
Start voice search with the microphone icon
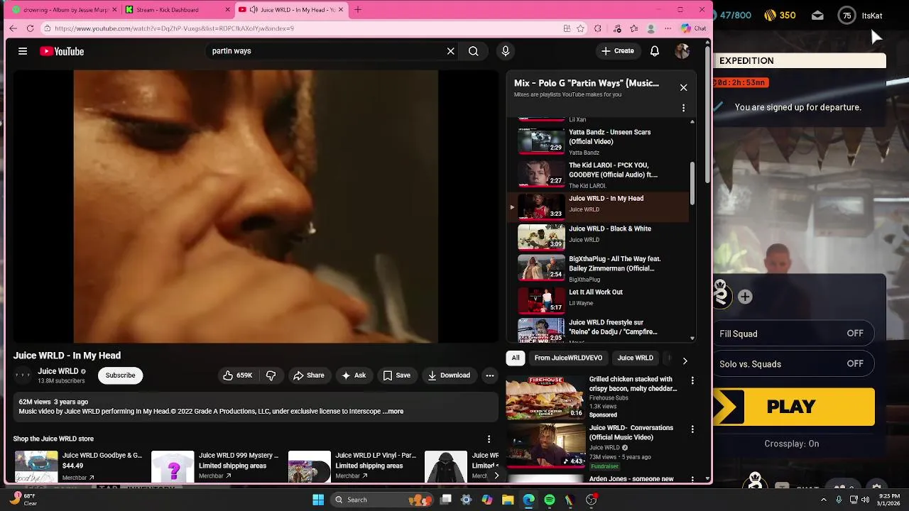coord(506,51)
